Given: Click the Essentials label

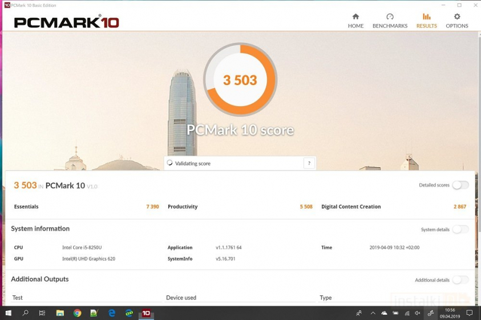Looking at the screenshot, I should (x=26, y=206).
